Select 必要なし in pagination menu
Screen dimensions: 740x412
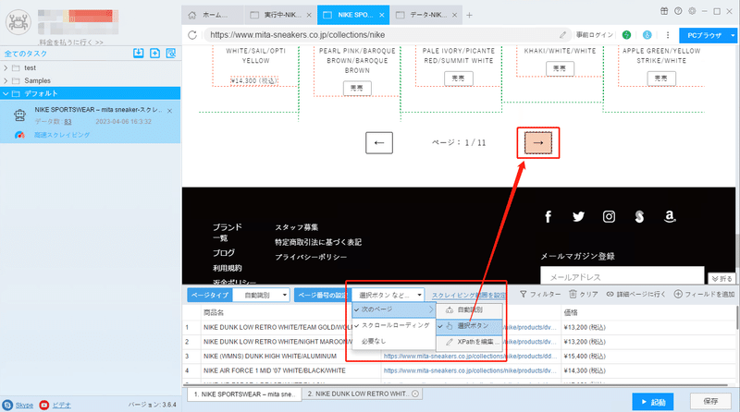tap(394, 341)
